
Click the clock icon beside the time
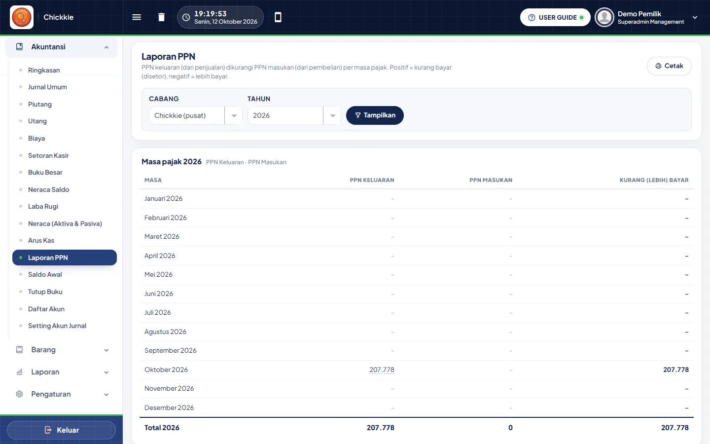coord(186,17)
